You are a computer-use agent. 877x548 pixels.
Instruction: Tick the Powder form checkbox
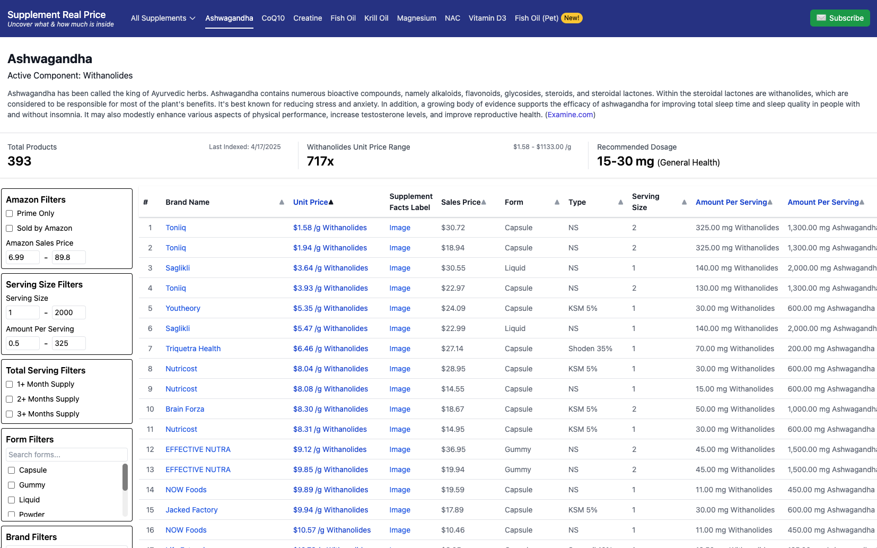point(12,515)
